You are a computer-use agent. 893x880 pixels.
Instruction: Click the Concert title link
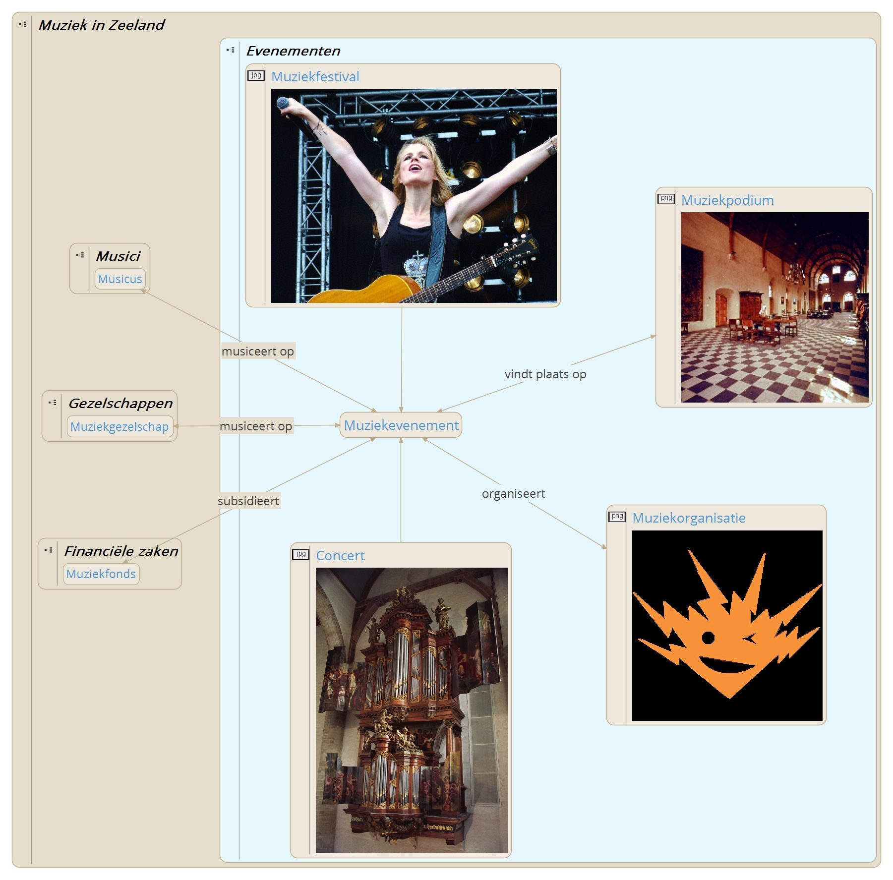(340, 556)
